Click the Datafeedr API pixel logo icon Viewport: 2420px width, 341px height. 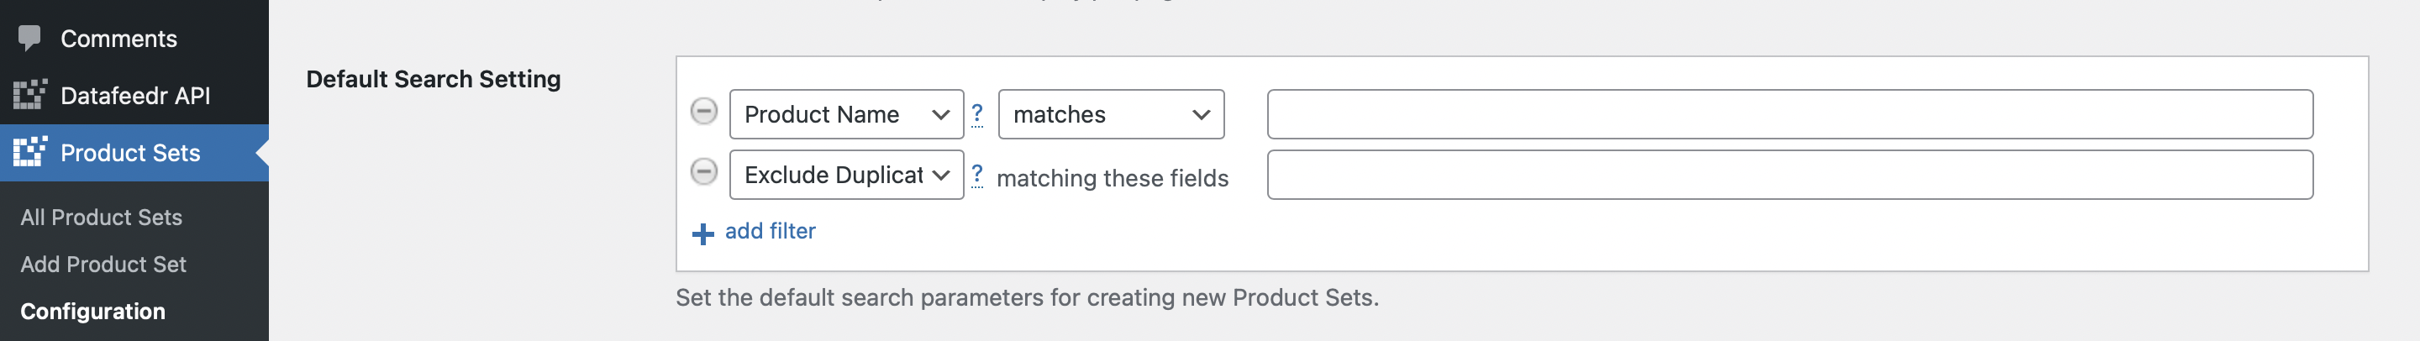pyautogui.click(x=30, y=95)
